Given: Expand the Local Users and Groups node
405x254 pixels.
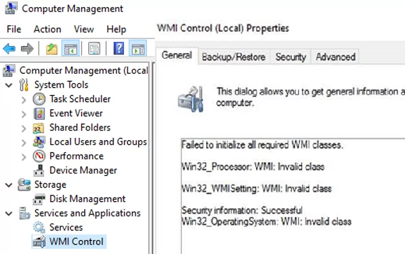Looking at the screenshot, I should pyautogui.click(x=23, y=142).
